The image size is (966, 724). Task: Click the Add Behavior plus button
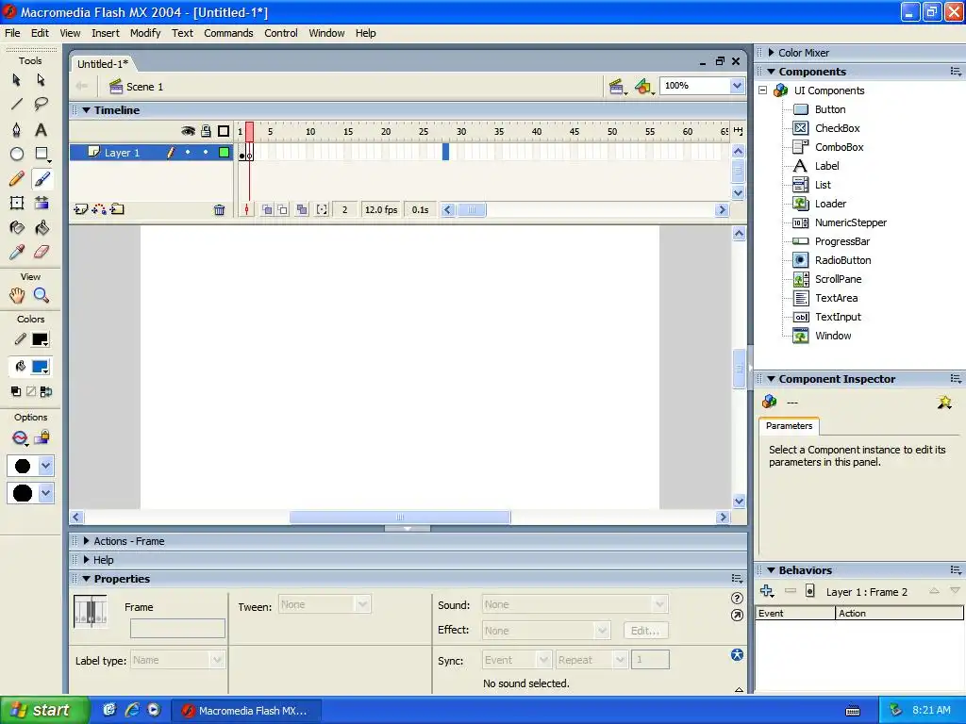766,592
